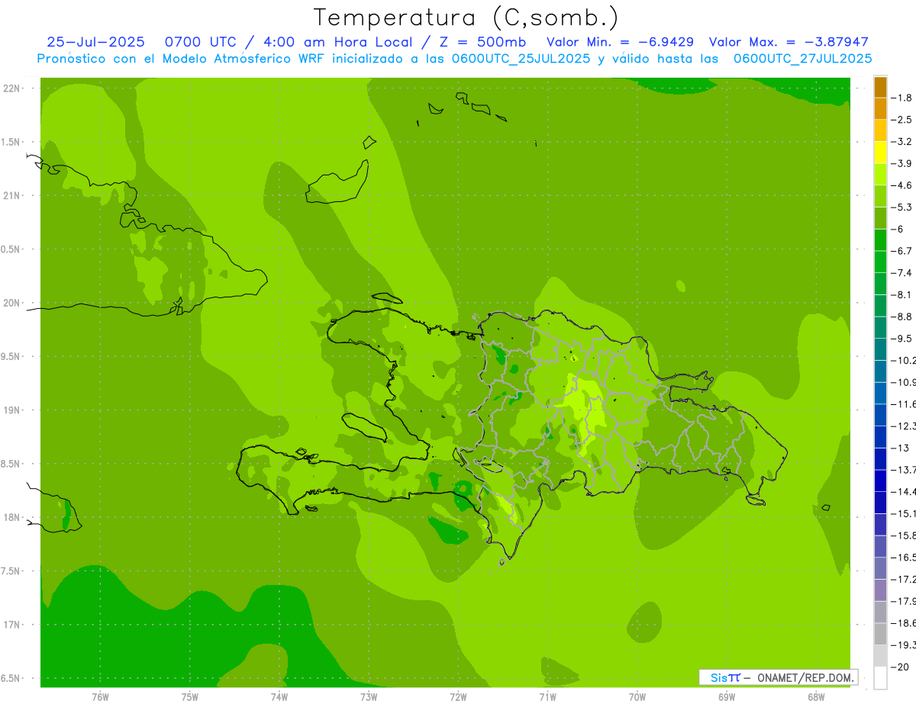Click the '70W' longitude label
Screen dimensions: 916x707
coord(637,696)
